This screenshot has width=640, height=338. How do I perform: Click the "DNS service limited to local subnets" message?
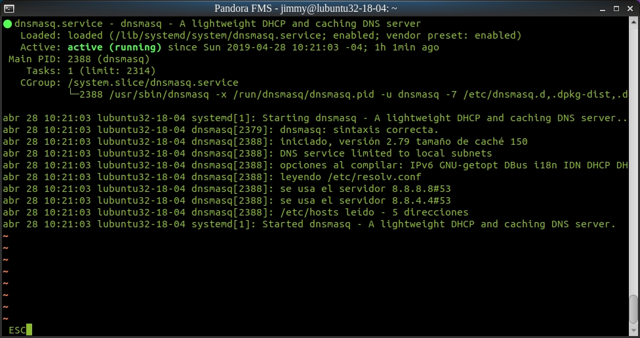pos(386,153)
